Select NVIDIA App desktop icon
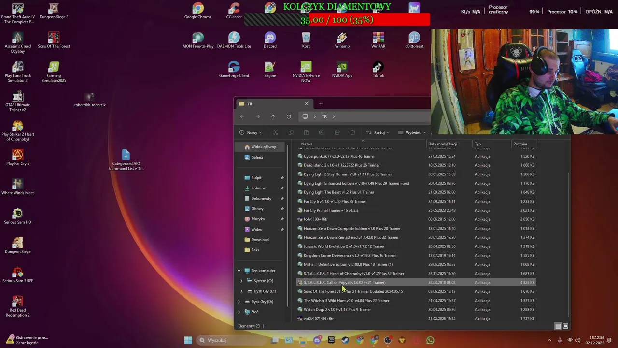 click(342, 70)
